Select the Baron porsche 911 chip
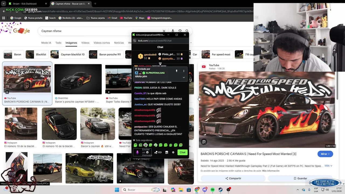Image resolution: width=345 pixels, height=194 pixels. click(x=106, y=54)
